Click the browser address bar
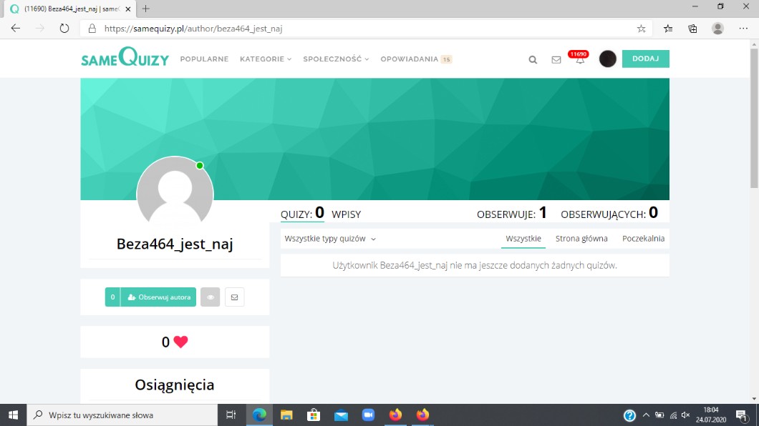This screenshot has height=426, width=759. pyautogui.click(x=358, y=29)
